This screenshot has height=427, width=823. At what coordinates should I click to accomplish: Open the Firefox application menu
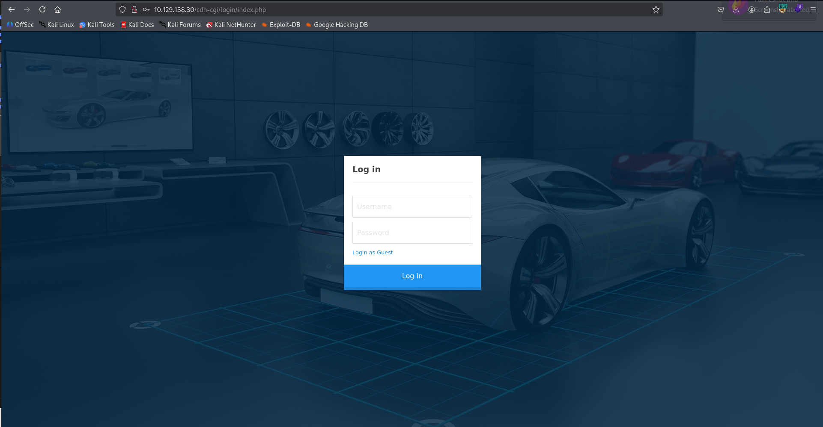pos(814,9)
